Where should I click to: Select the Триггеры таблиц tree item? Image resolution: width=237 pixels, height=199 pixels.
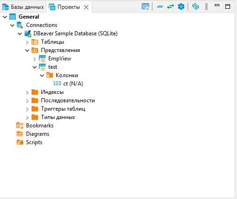pos(63,109)
